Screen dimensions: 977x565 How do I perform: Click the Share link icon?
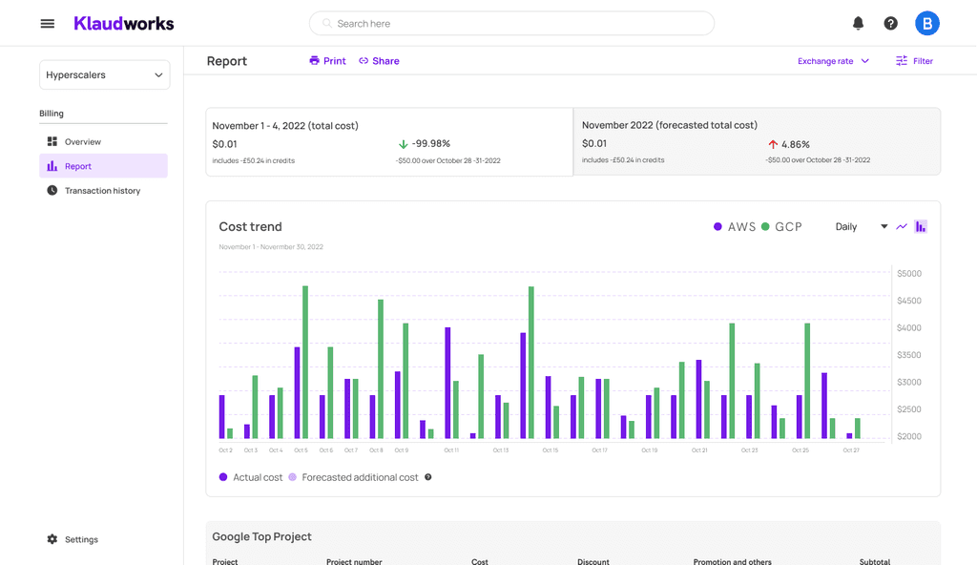pos(364,60)
